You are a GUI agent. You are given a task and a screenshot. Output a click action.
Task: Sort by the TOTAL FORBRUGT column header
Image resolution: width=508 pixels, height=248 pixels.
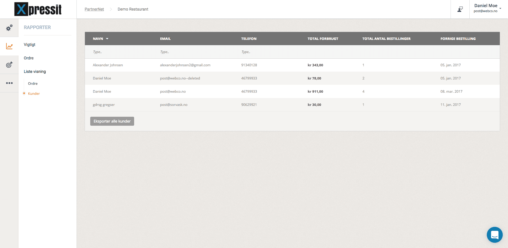(x=323, y=39)
